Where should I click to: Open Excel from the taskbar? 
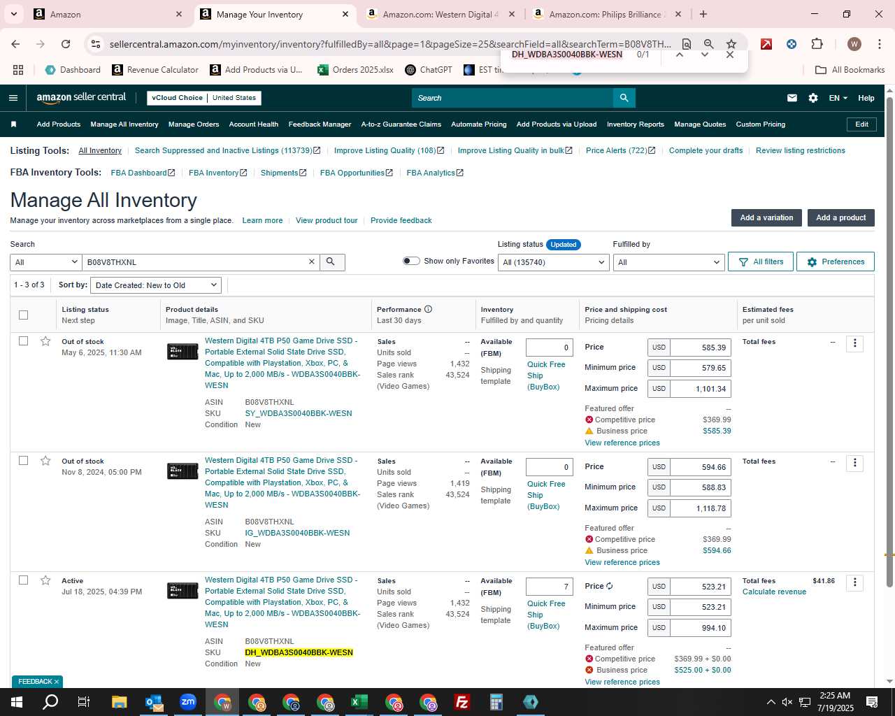(359, 702)
